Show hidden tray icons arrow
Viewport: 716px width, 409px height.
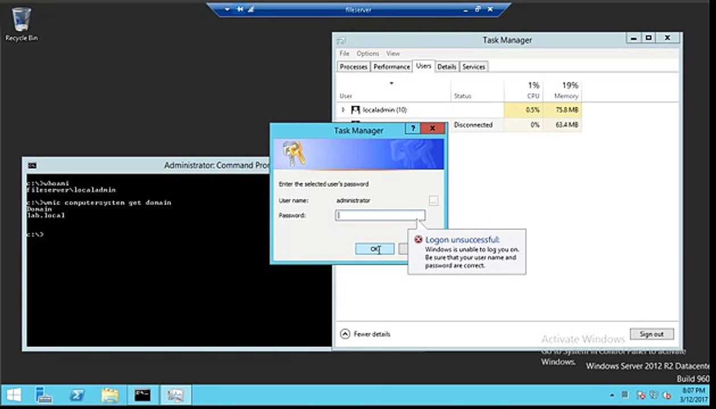[x=613, y=395]
